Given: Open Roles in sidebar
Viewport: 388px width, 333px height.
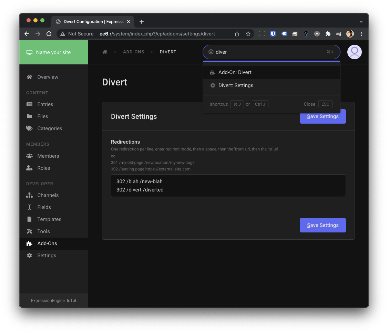Looking at the screenshot, I should [54, 168].
